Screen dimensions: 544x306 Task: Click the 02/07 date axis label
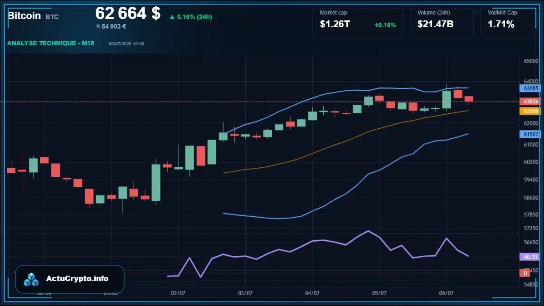point(179,293)
